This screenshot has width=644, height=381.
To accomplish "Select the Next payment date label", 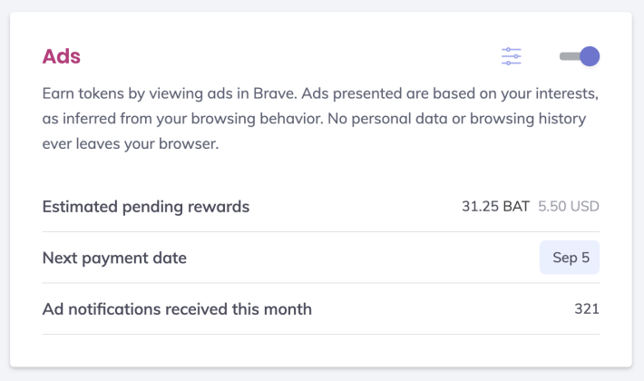I will (x=114, y=258).
